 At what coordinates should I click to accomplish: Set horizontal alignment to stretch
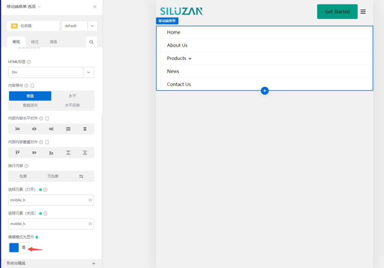68,129
